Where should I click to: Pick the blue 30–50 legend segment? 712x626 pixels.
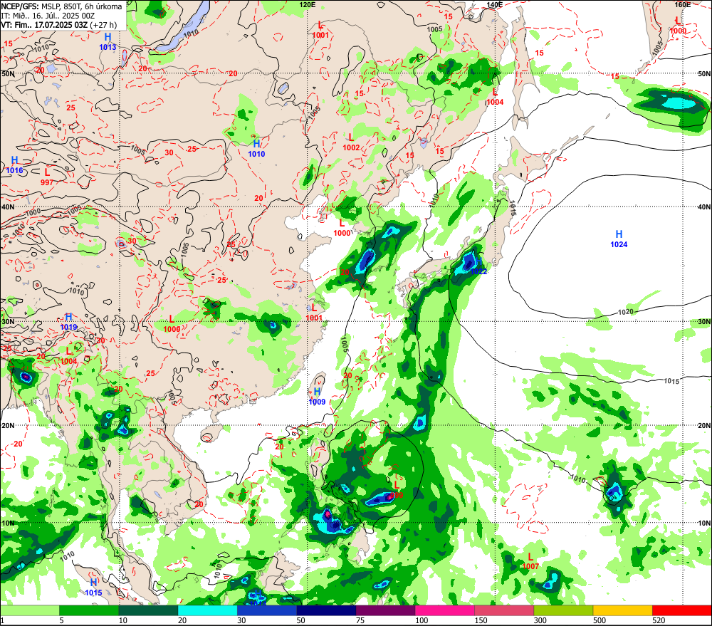(x=267, y=610)
